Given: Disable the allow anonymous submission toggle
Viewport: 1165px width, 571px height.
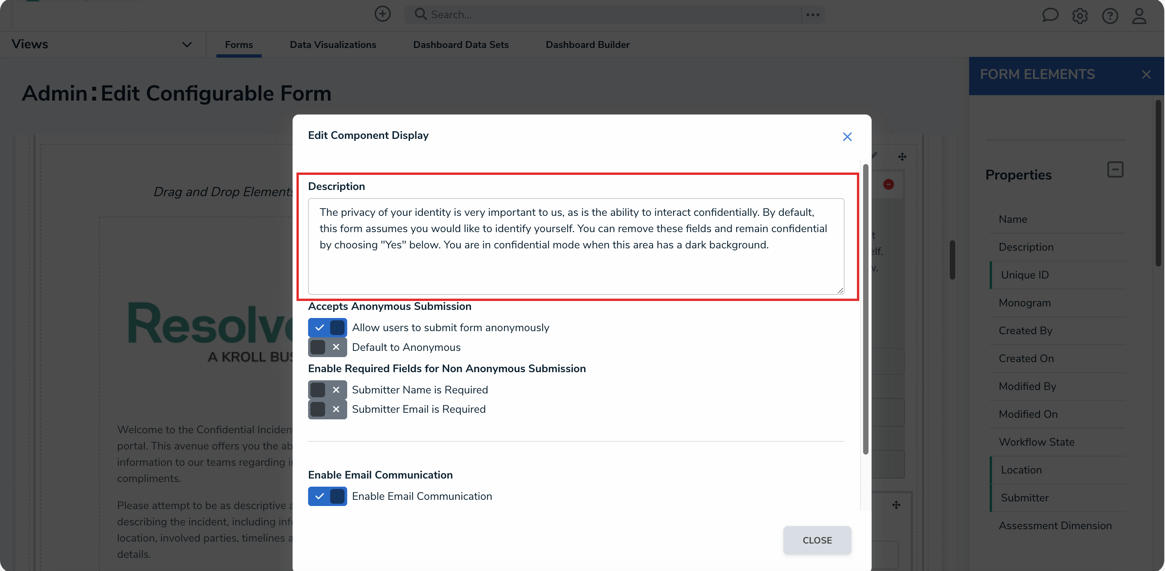Looking at the screenshot, I should point(327,327).
